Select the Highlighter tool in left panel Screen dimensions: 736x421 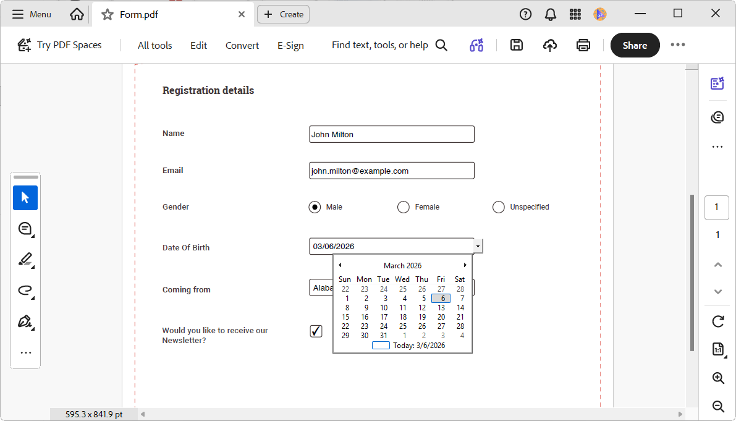pyautogui.click(x=25, y=260)
